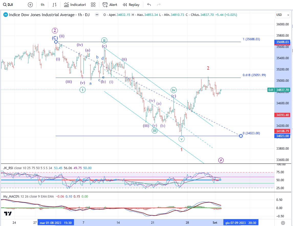The height and width of the screenshot is (226, 293).
Task: Click the blue price tag 34023.00 on axis
Action: coord(282,136)
